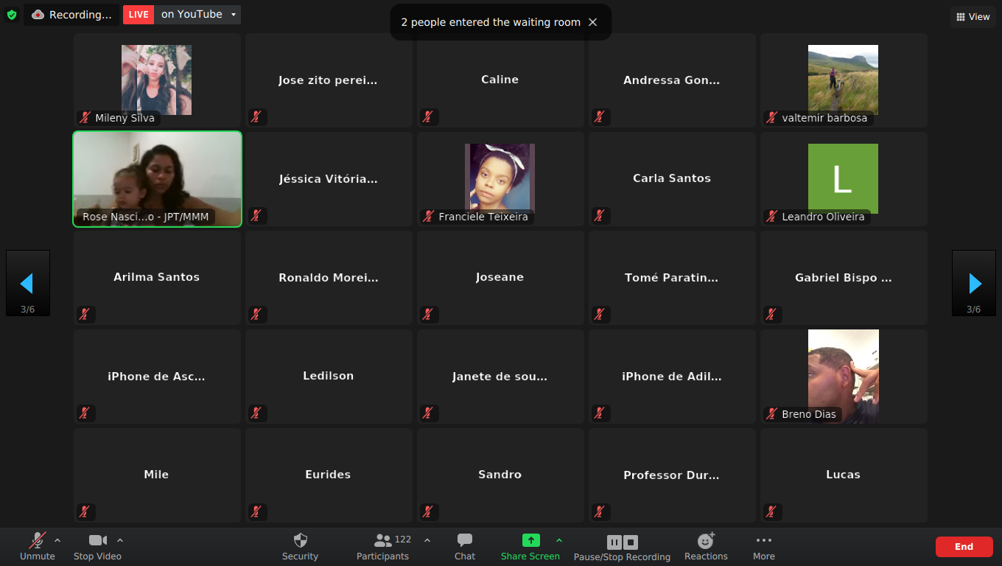This screenshot has height=566, width=1002.
Task: Click muted mic icon on Mile tile
Action: point(85,512)
